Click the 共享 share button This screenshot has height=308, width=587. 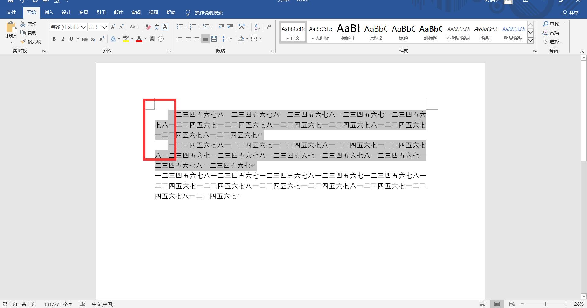[570, 13]
